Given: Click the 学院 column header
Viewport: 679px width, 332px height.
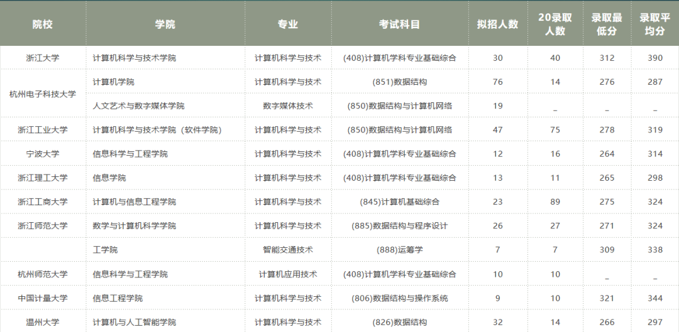Looking at the screenshot, I should [165, 24].
